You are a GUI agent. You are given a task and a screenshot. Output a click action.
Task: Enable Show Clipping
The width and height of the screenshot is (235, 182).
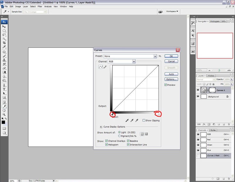point(144,120)
